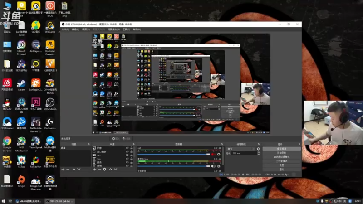Open the Scene Collection menu in OBS
363x204 pixels.
114,29
